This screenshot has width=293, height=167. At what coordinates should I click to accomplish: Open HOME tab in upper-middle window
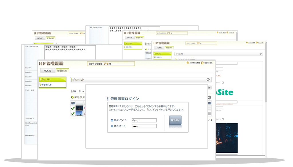click(x=130, y=38)
